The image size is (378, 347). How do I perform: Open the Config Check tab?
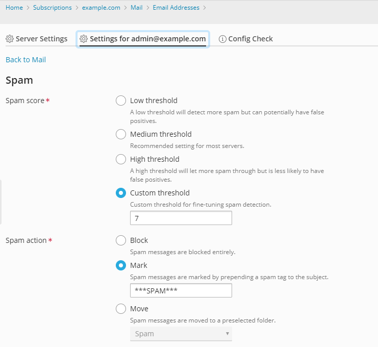tap(246, 39)
